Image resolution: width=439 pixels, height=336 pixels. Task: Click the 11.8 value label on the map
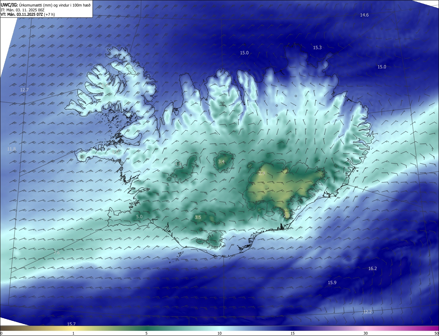click(11, 149)
